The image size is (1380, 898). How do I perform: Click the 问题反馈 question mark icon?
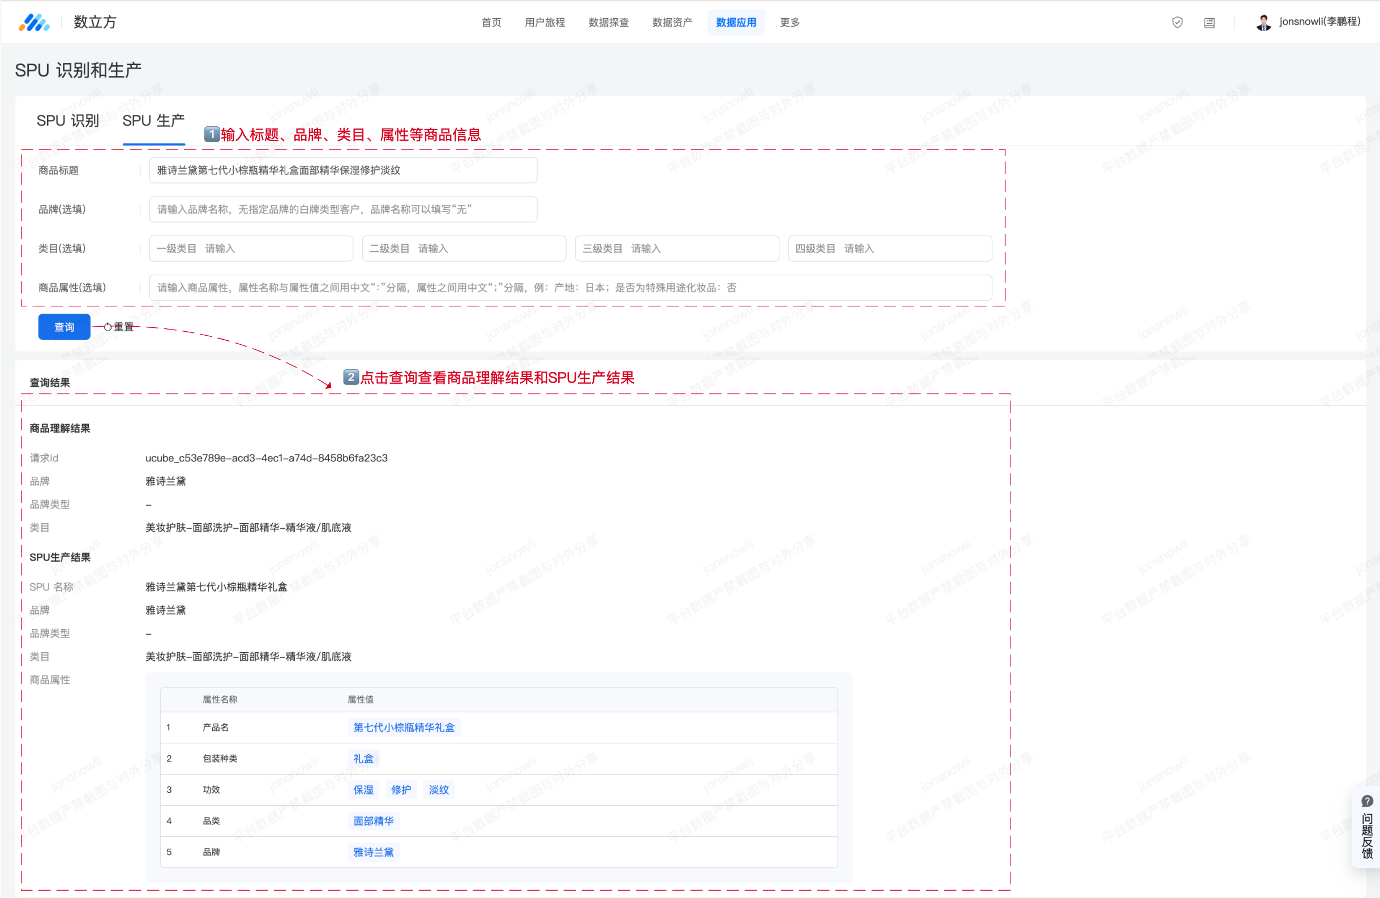(1366, 801)
